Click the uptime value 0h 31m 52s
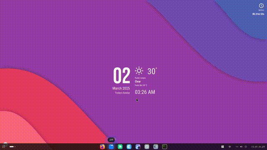Viewport: 267px width, 150px height. point(258,14)
